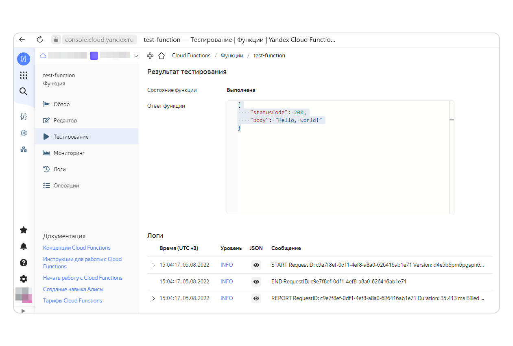Open the Обзор menu item
Image resolution: width=513 pixels, height=346 pixels.
pos(87,104)
